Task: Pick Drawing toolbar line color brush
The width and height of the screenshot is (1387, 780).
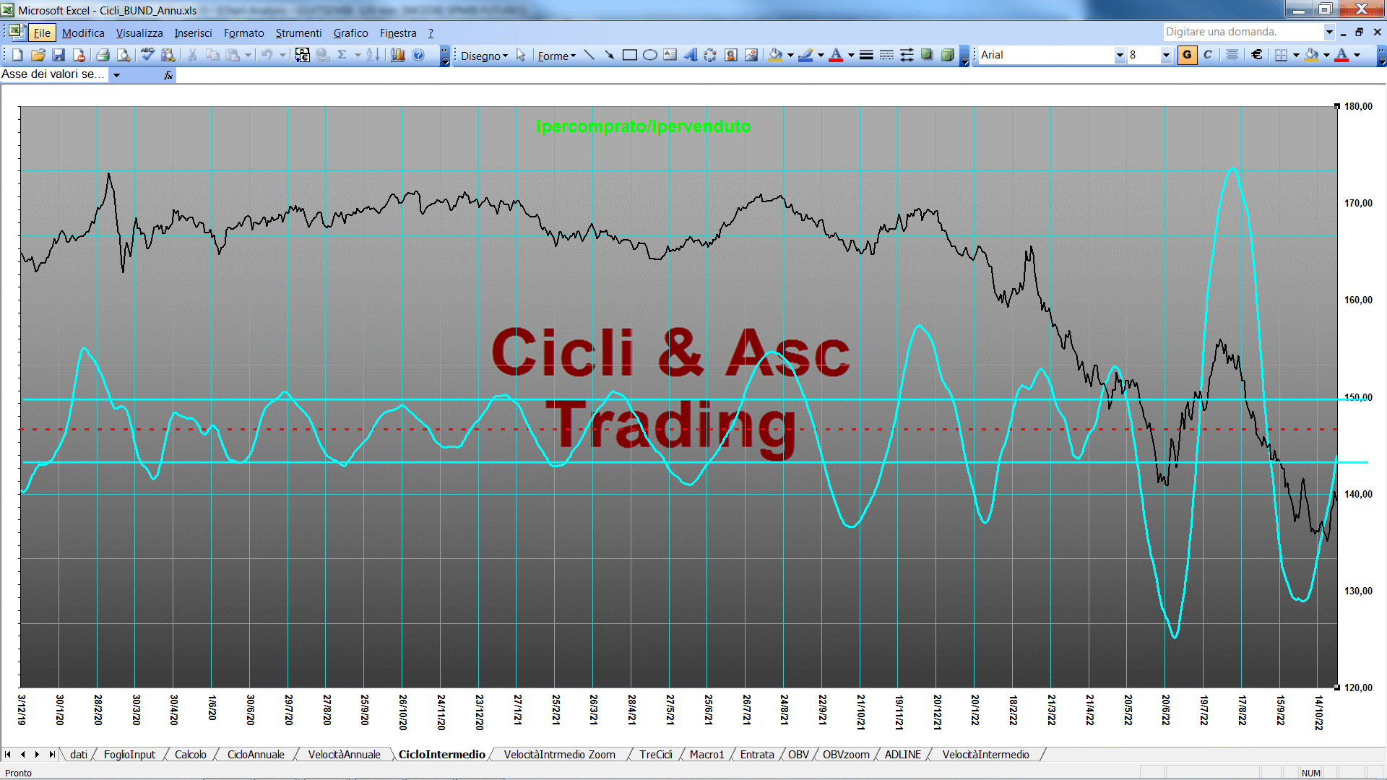Action: coord(805,55)
